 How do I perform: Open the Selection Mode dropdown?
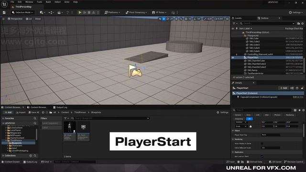22,12
